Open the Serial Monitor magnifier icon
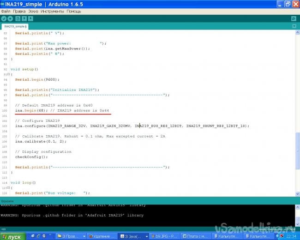The width and height of the screenshot is (300, 240). coord(293,19)
